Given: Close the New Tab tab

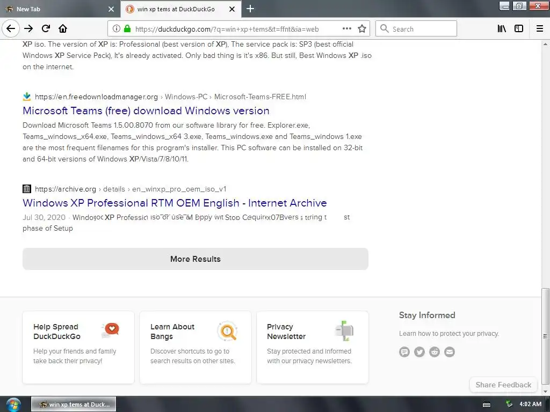Looking at the screenshot, I should click(x=111, y=9).
